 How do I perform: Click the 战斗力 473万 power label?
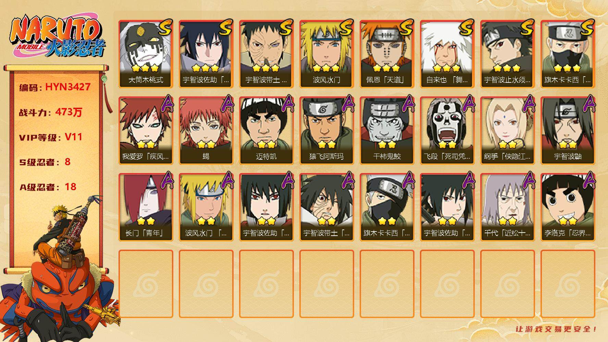click(51, 112)
